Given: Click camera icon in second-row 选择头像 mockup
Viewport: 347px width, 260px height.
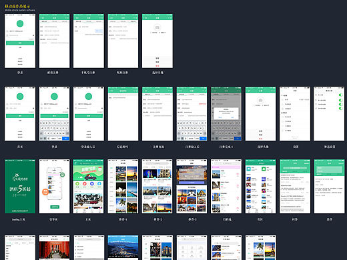Looking at the screenshot, I should [x=260, y=100].
